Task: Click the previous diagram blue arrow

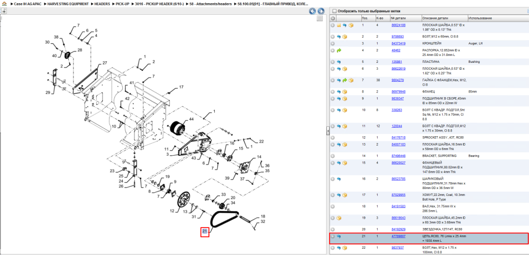Action: [313, 11]
